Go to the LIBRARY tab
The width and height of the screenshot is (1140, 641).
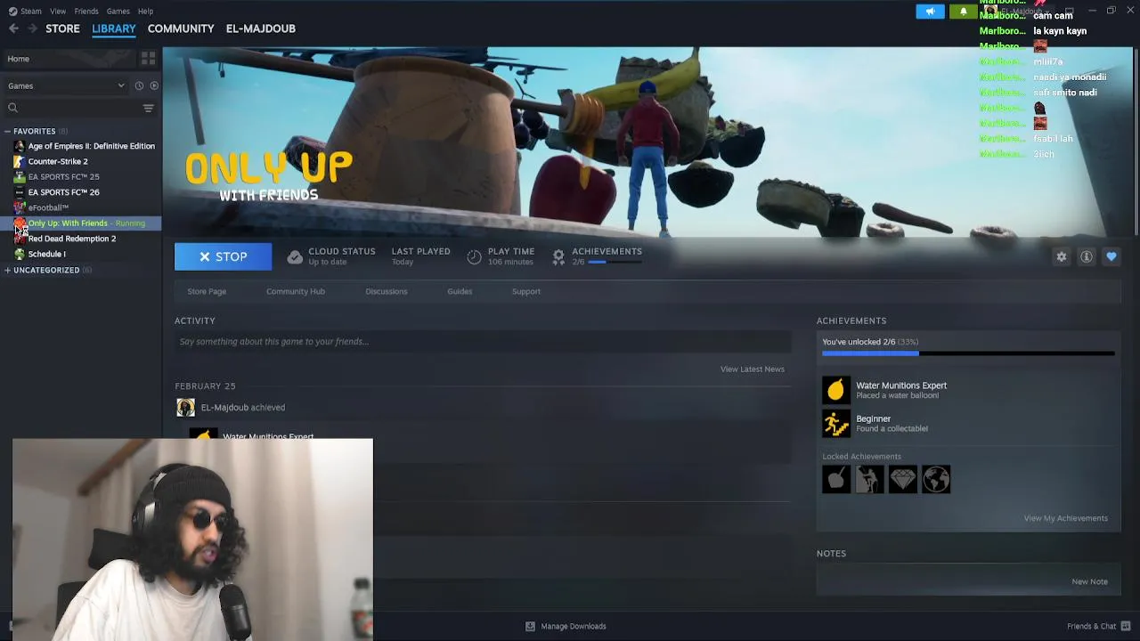pos(114,28)
